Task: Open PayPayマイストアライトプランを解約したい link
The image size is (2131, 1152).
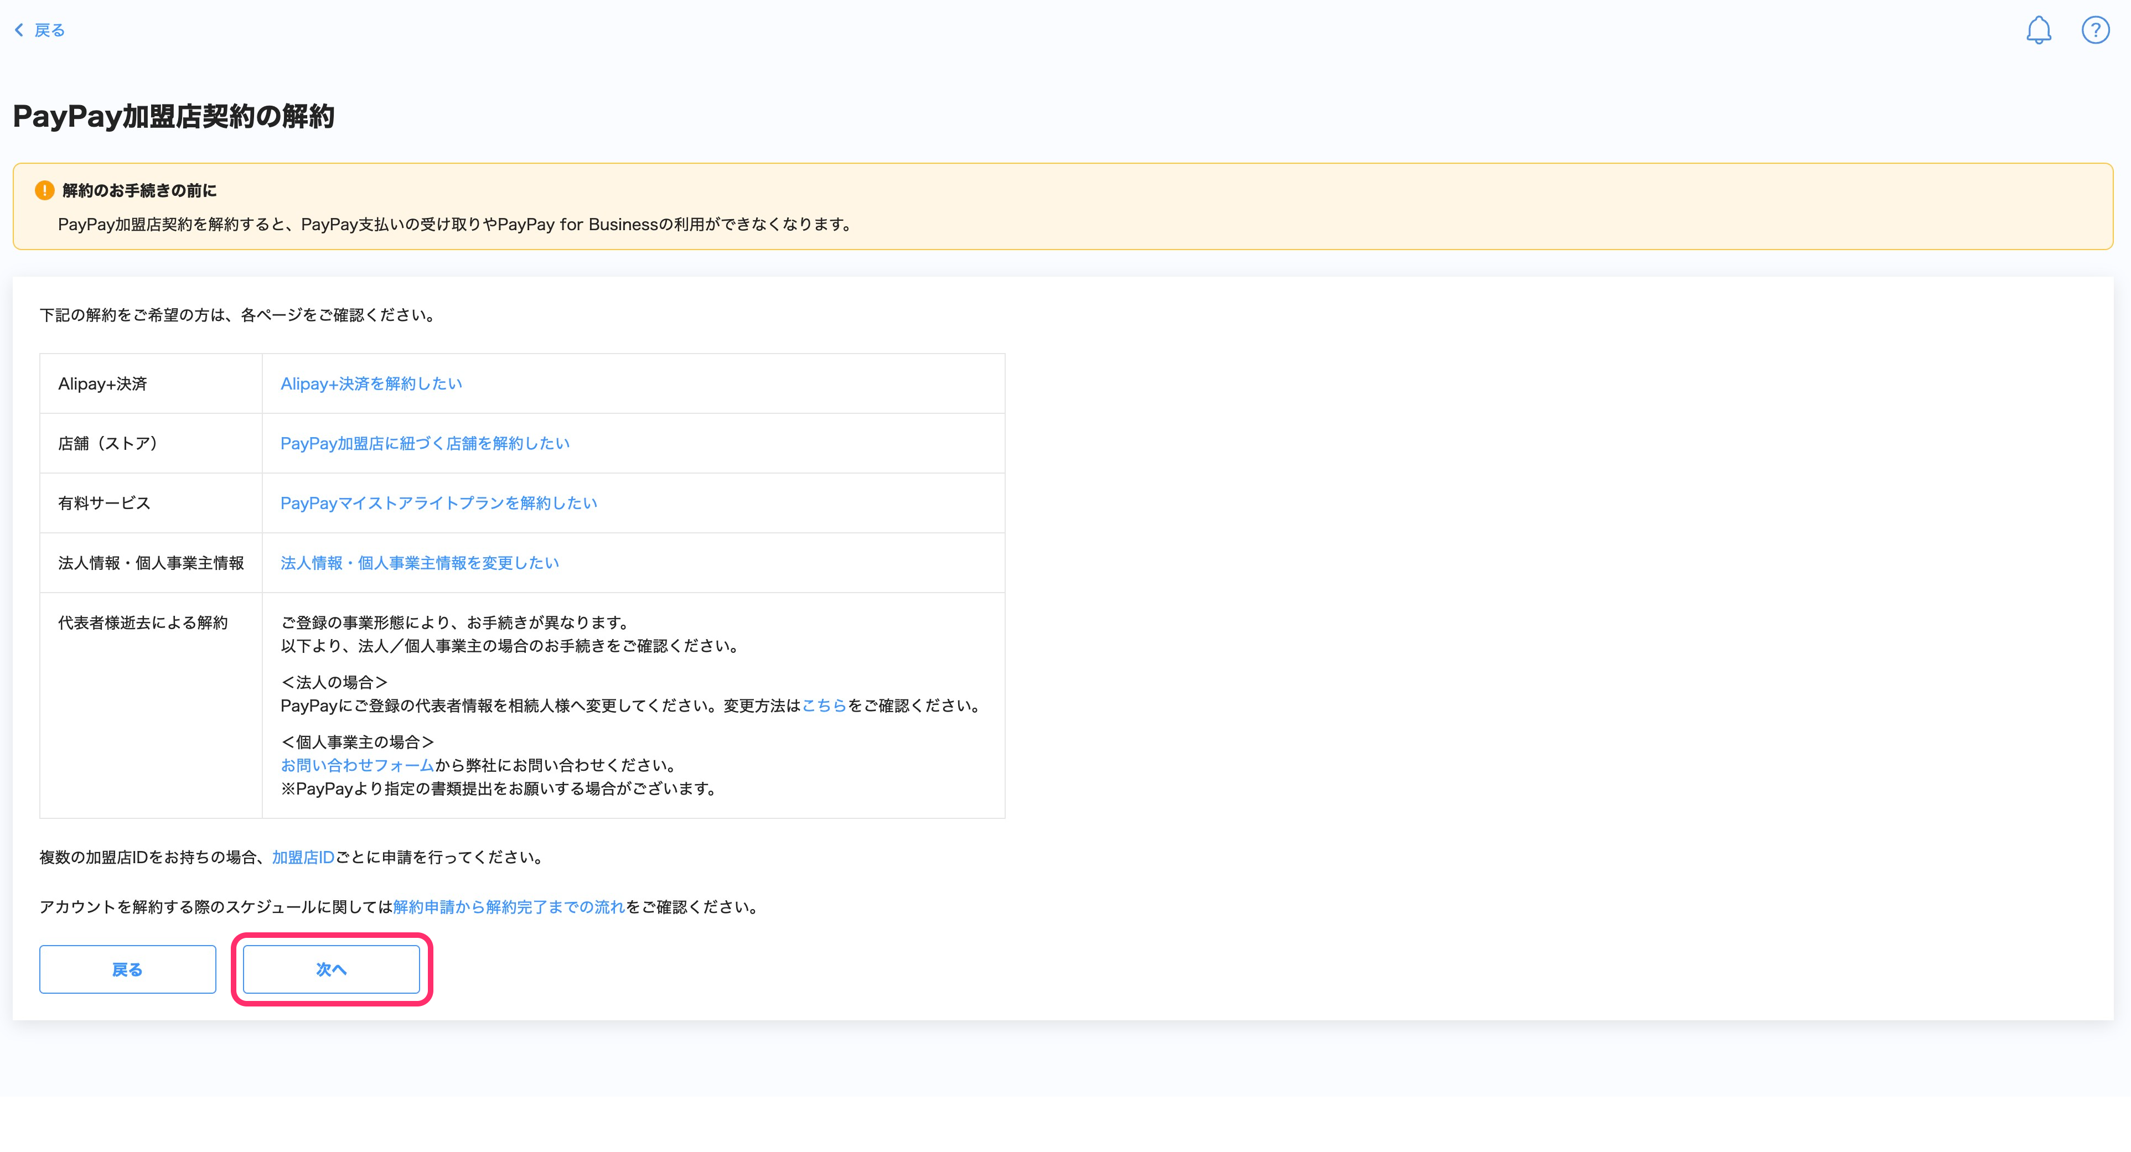Action: pos(438,503)
